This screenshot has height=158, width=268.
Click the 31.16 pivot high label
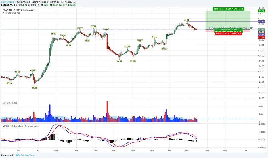tap(154, 37)
